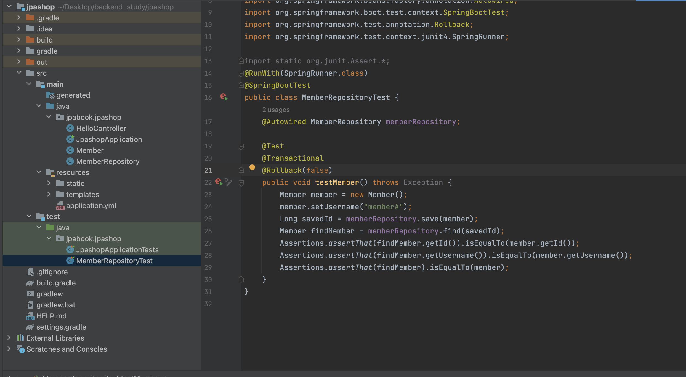Image resolution: width=686 pixels, height=377 pixels.
Task: Click the 2 usages hint link
Action: [276, 110]
